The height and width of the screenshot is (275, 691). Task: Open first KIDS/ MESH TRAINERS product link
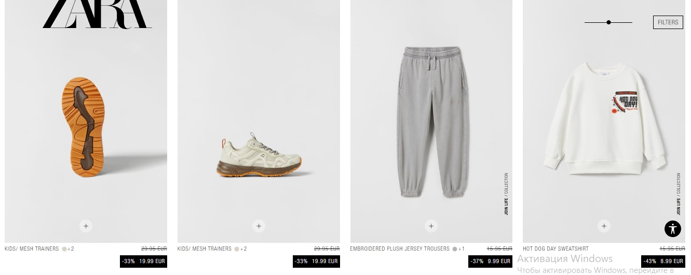(x=32, y=249)
